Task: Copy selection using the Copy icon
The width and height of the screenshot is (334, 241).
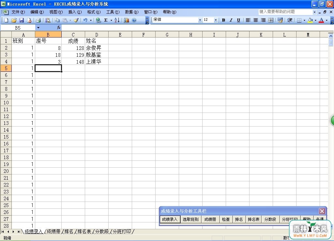Action: 57,20
